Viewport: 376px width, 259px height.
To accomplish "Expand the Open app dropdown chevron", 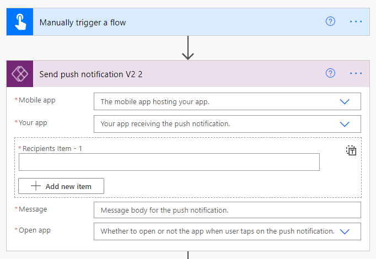I will (x=345, y=231).
